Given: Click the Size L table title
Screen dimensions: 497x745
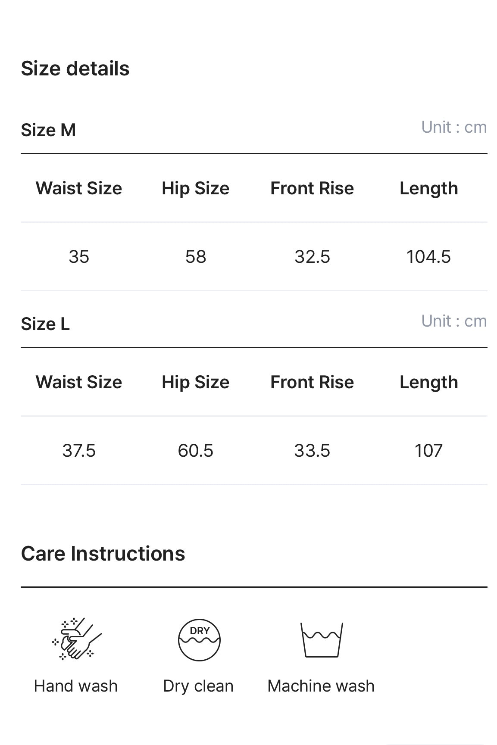Looking at the screenshot, I should (x=45, y=324).
